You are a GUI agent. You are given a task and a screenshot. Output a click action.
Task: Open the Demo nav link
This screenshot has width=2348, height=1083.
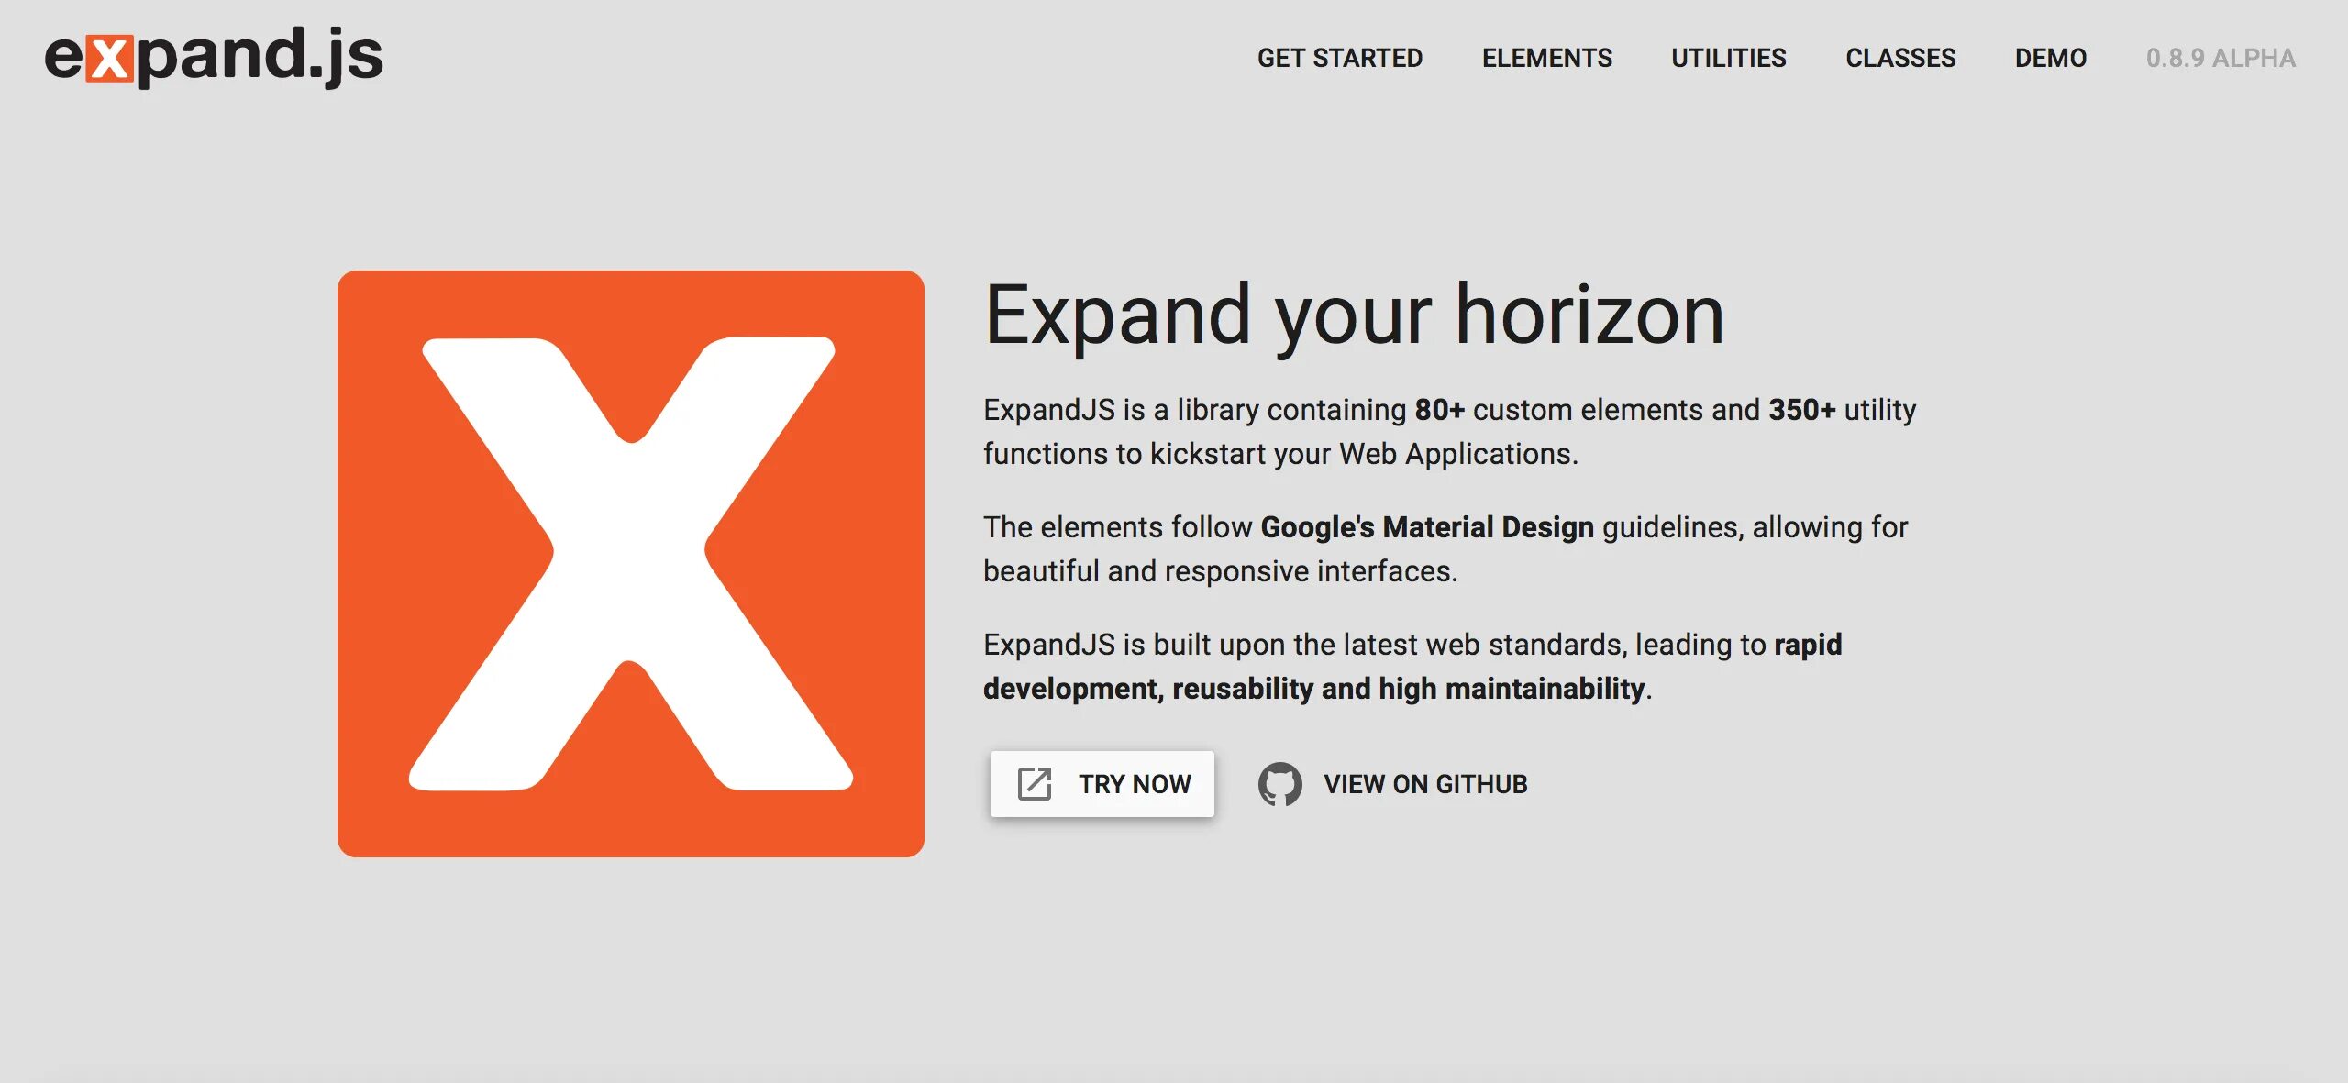click(x=2050, y=58)
